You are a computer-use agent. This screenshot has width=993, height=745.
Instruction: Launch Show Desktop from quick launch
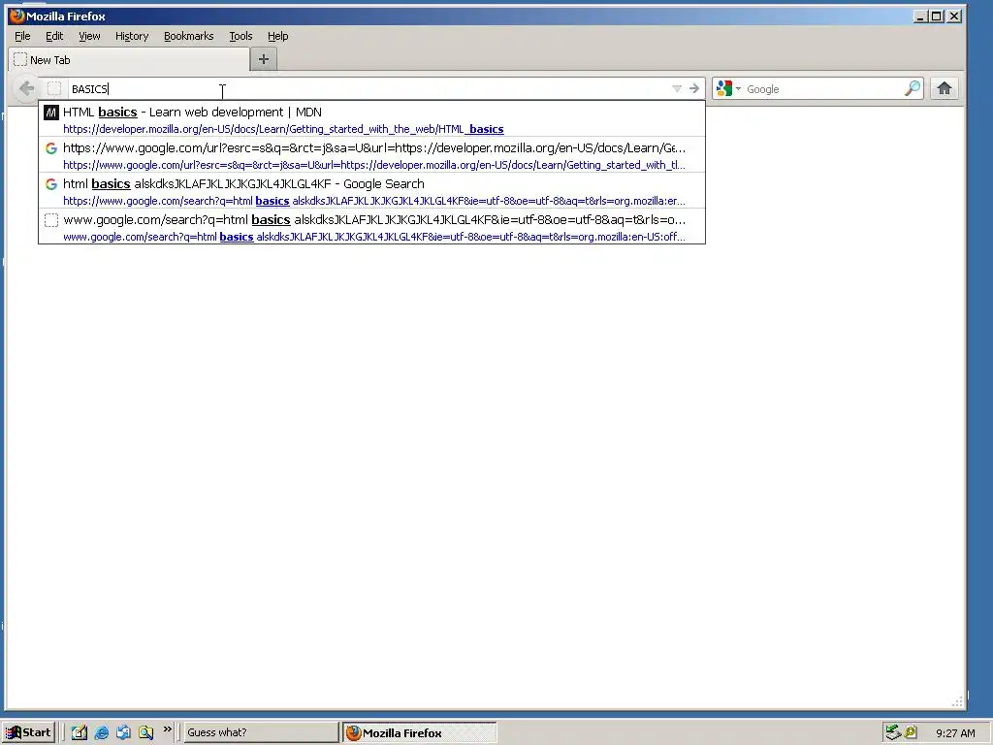(80, 732)
